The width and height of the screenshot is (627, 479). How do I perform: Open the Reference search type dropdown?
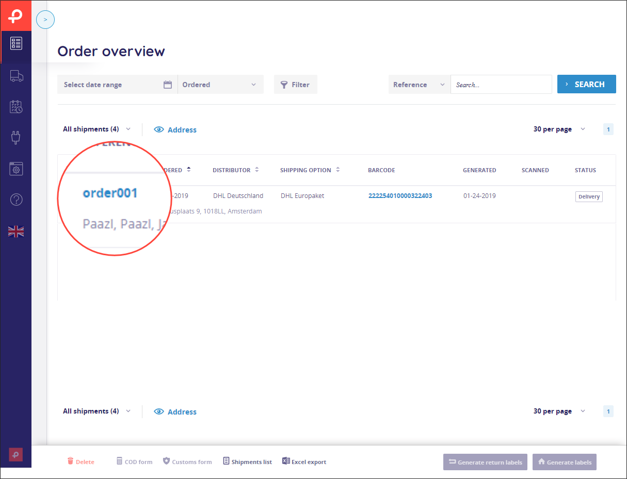click(420, 85)
